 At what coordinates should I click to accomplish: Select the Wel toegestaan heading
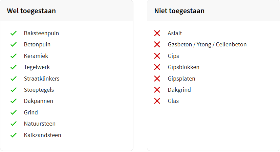click(31, 11)
